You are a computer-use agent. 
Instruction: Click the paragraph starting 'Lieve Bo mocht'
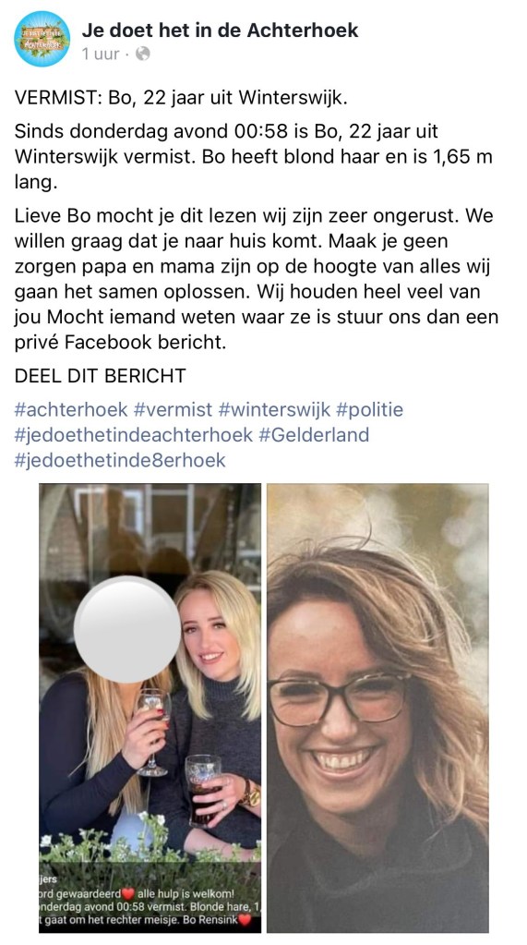256,279
